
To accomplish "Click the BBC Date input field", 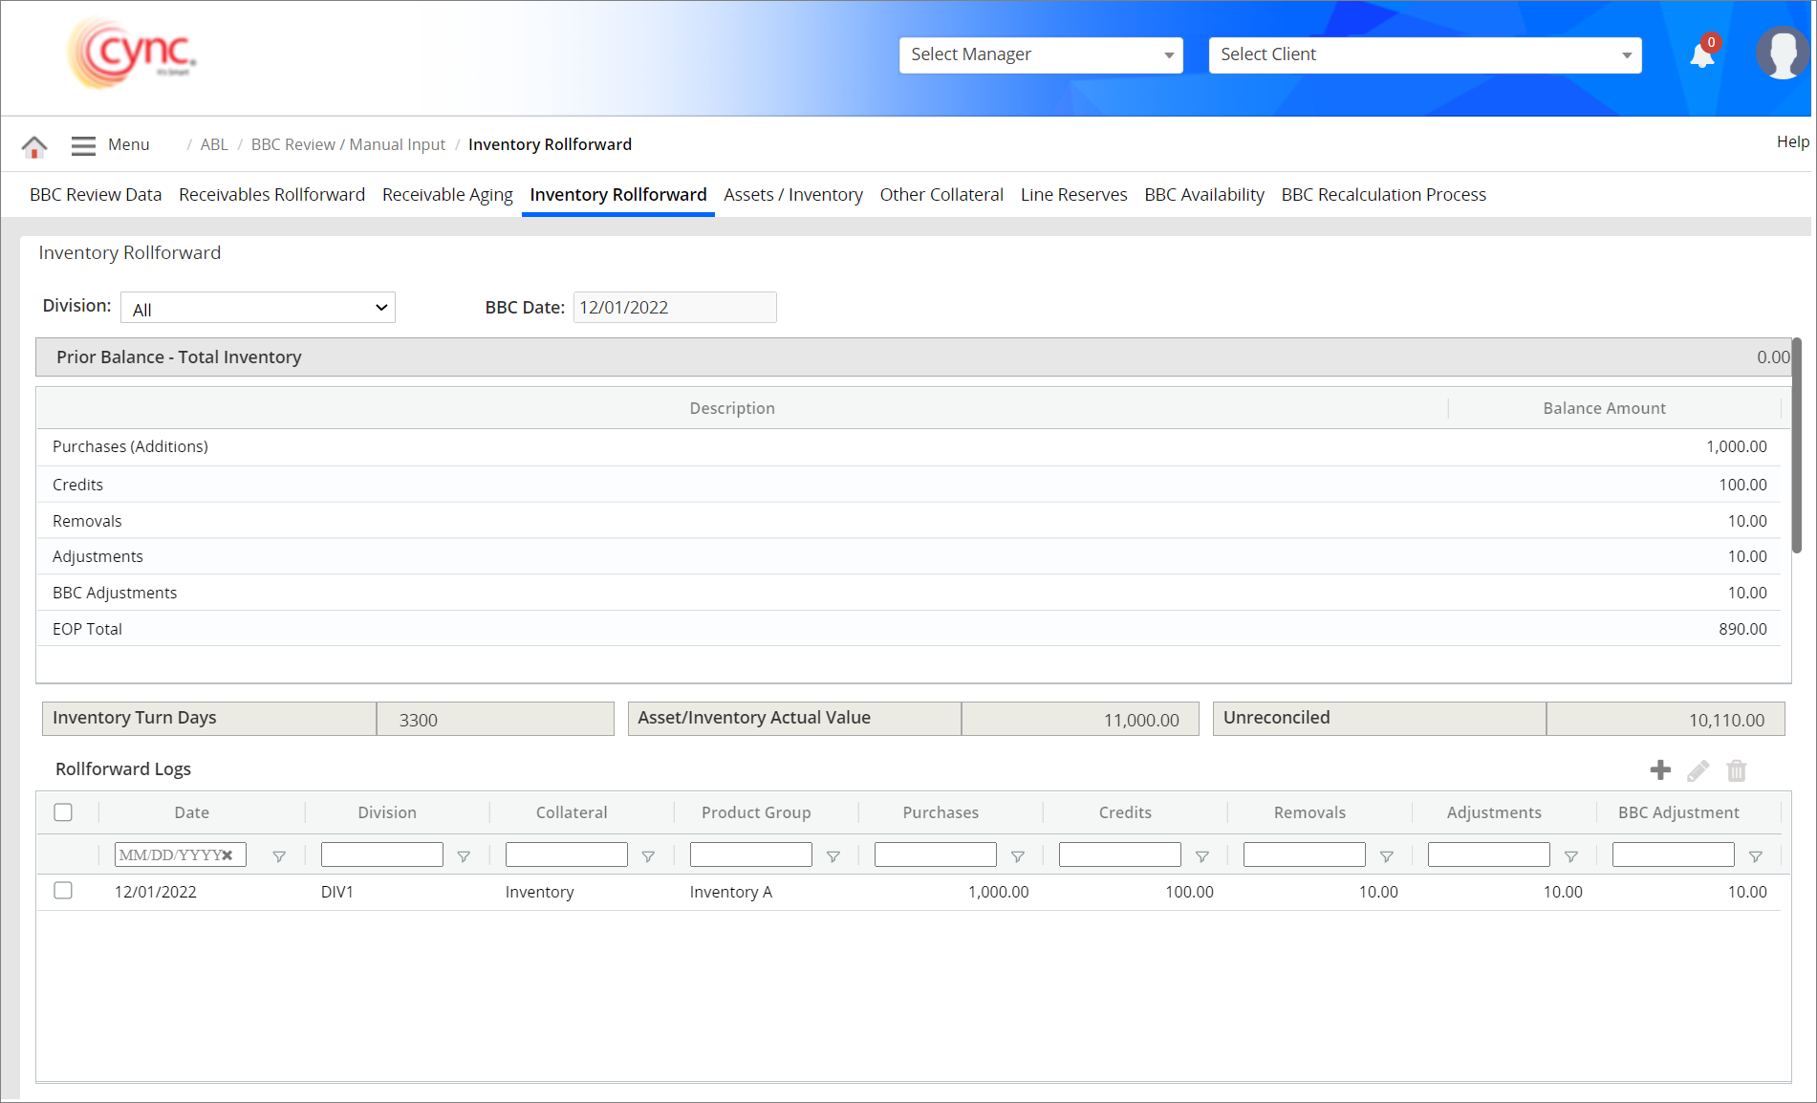I will point(674,308).
